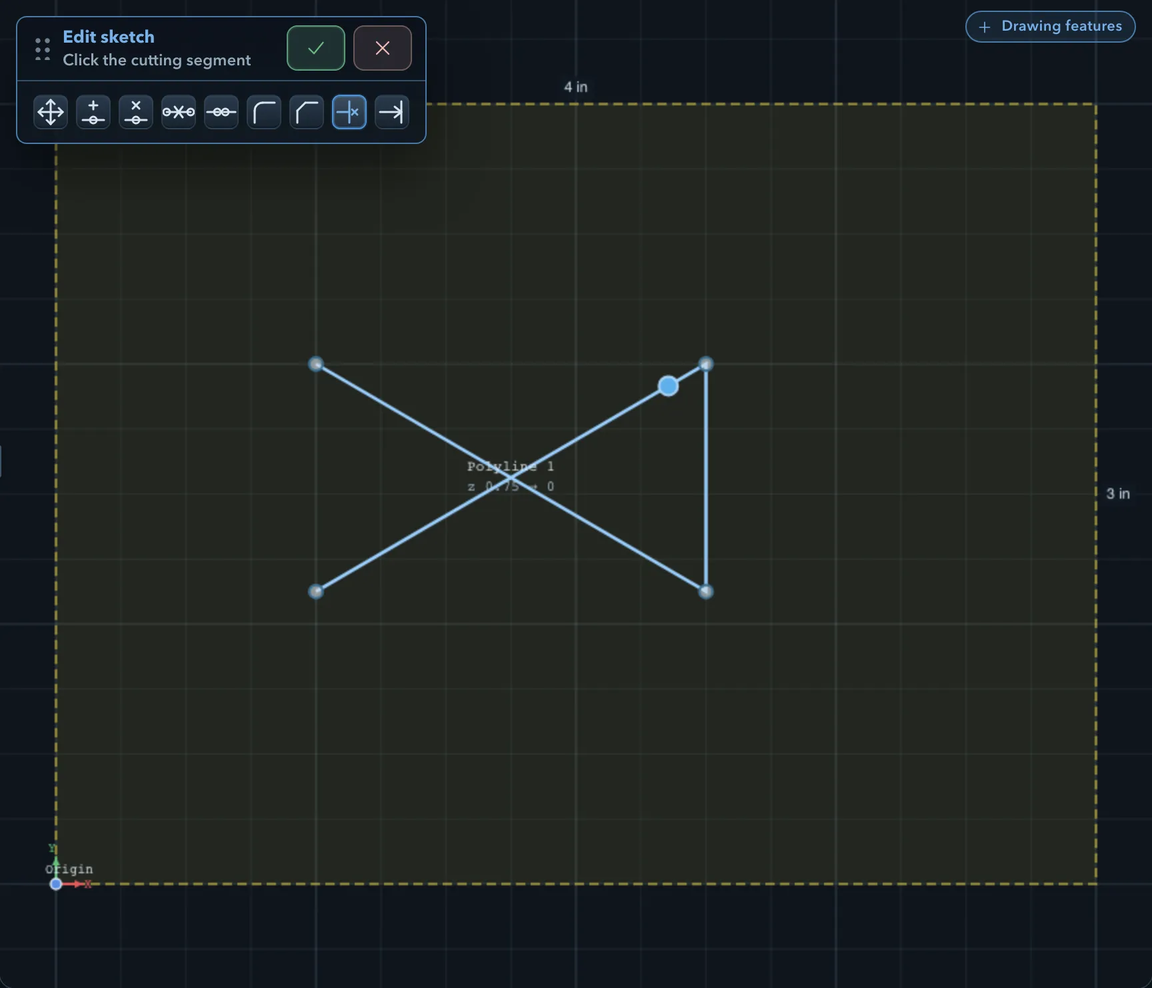The image size is (1152, 988).
Task: Click the top-left vertex of the polyline
Action: click(x=316, y=364)
